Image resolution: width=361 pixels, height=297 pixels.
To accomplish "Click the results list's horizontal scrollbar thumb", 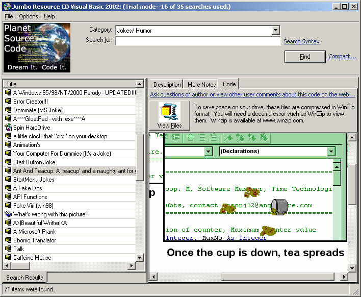I will click(20, 265).
